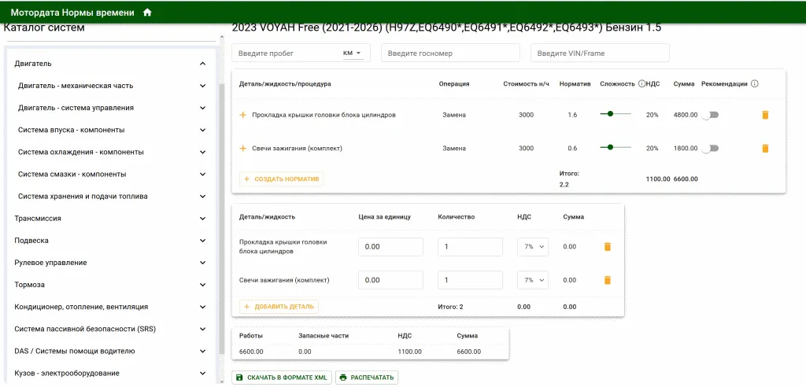Click normative value 0.6
This screenshot has width=806, height=387.
(x=573, y=149)
